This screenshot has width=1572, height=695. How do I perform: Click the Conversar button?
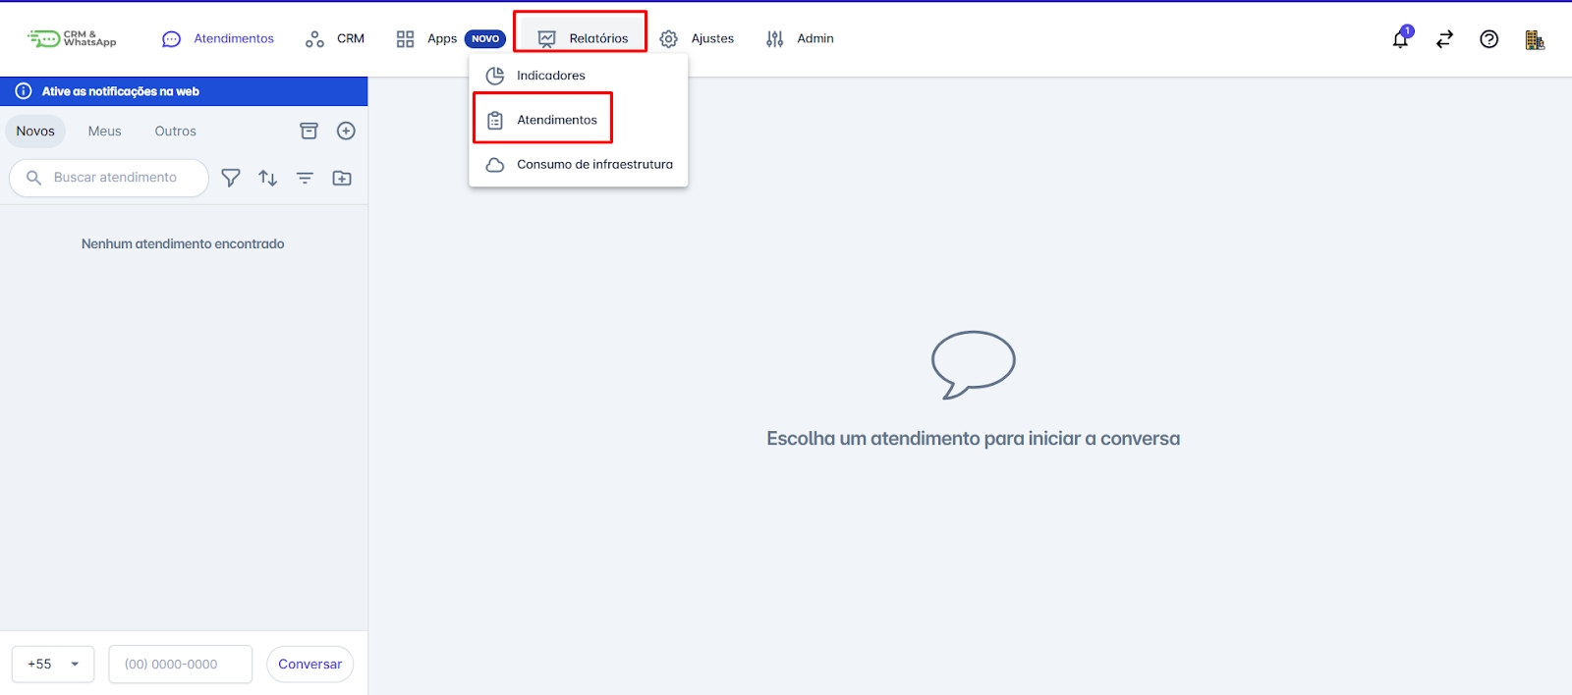[x=310, y=664]
